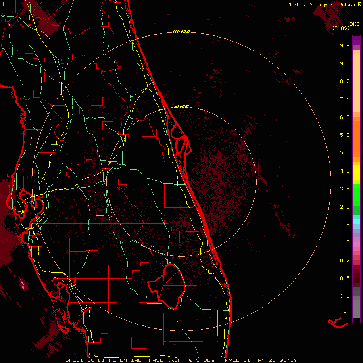The image size is (363, 363).
Task: Click the 100 NMI range ring label
Action: (x=181, y=32)
